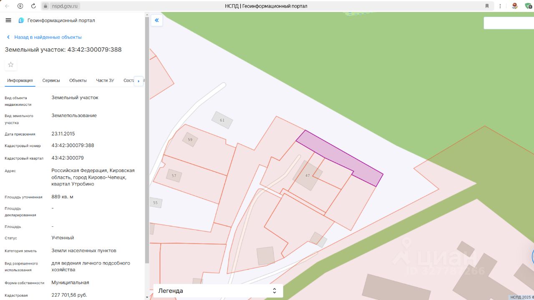Click the area value 889 кв. м

62,197
